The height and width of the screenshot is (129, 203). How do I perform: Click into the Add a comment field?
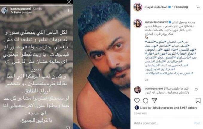click(163, 123)
